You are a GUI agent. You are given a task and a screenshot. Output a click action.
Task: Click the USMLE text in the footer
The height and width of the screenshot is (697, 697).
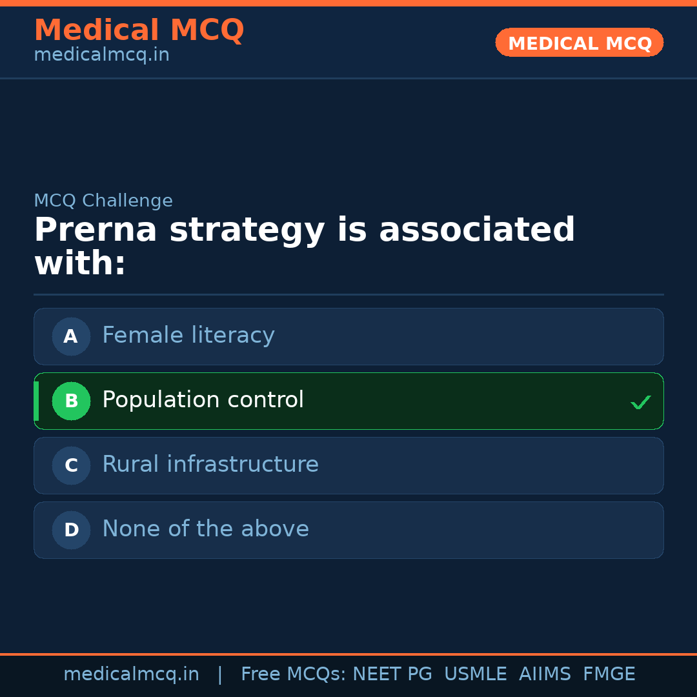(475, 674)
